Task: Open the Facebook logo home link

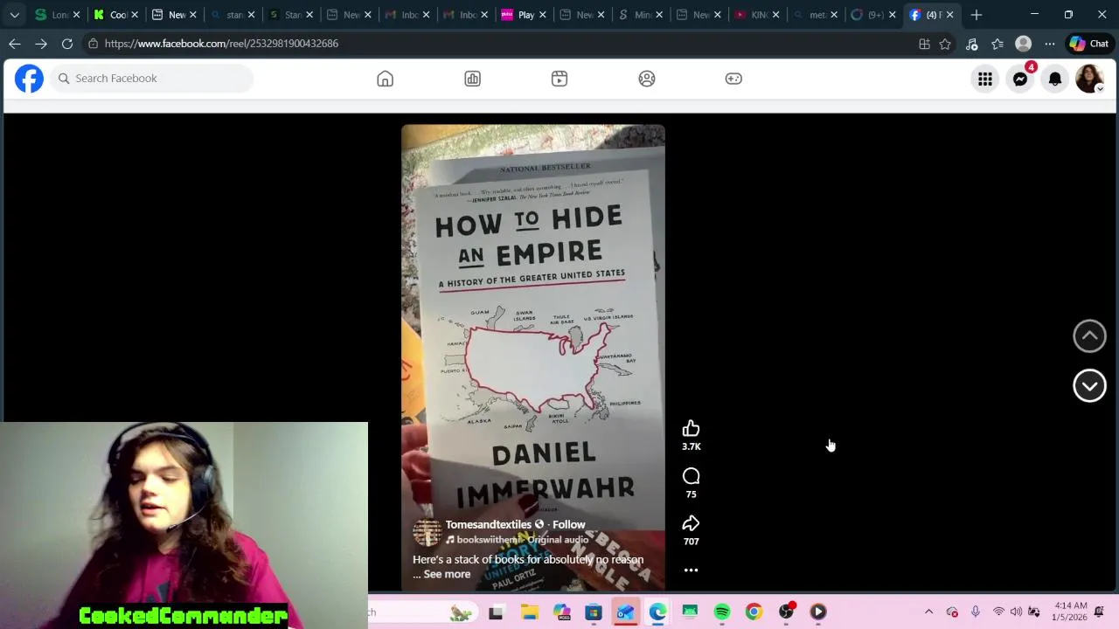Action: coord(29,79)
